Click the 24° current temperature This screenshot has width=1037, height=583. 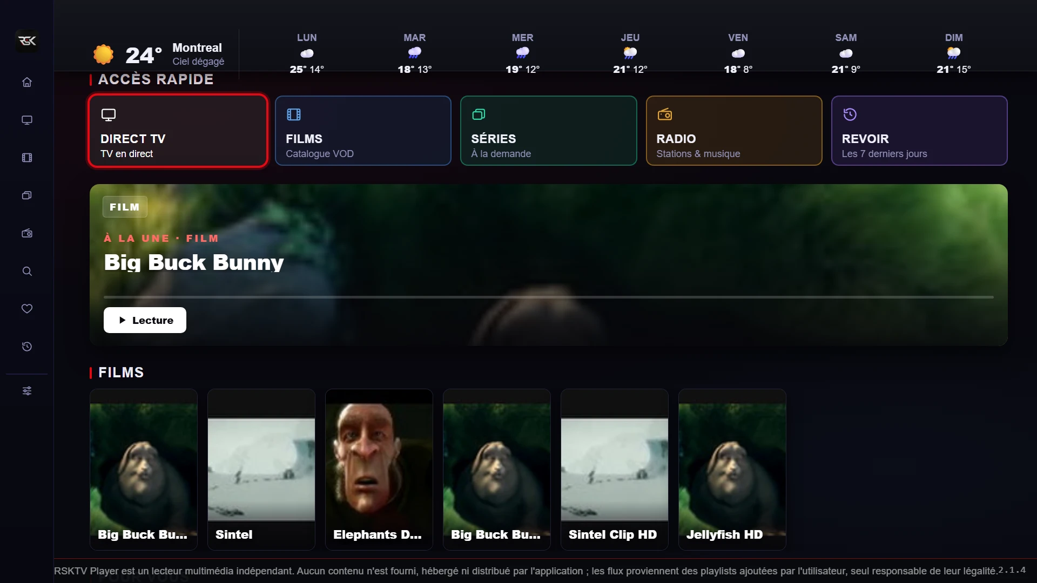click(x=144, y=55)
